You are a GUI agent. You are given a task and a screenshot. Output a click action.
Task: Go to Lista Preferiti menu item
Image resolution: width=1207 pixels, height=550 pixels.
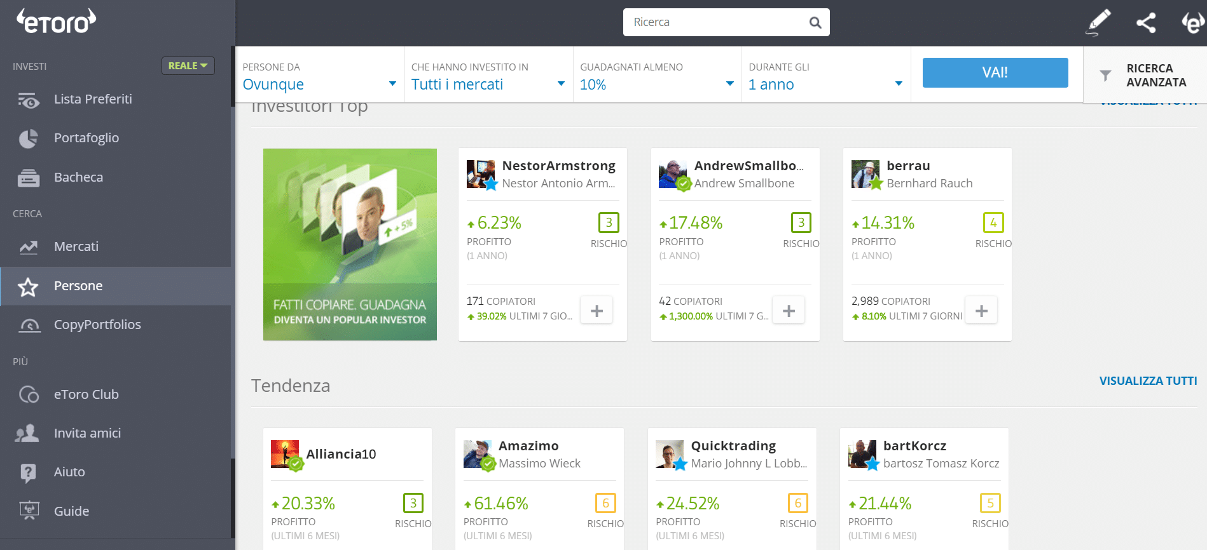tap(93, 99)
